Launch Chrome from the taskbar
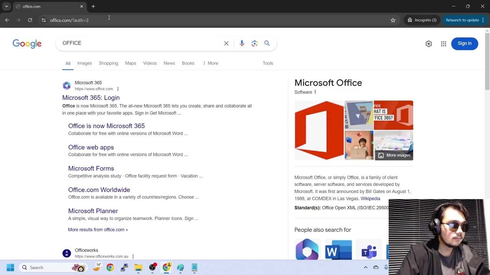The height and width of the screenshot is (275, 490). tap(110, 268)
